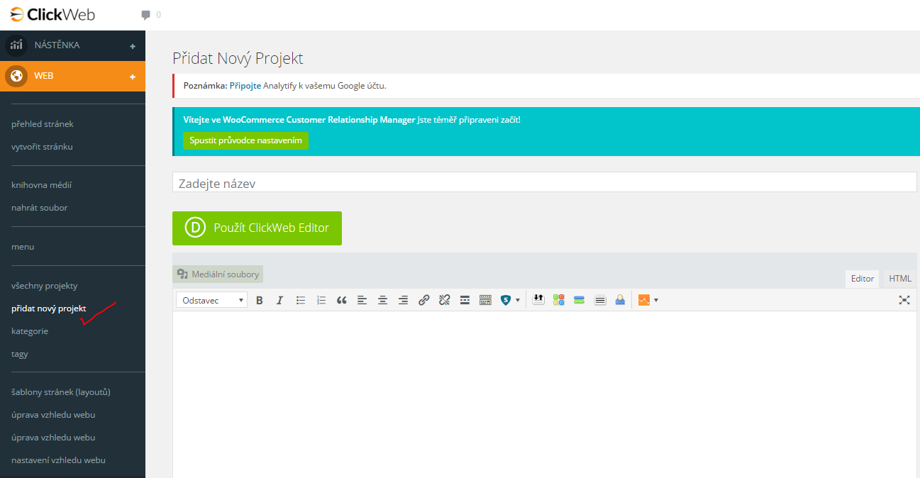Insert a numbered list
This screenshot has height=478, width=920.
coord(321,300)
